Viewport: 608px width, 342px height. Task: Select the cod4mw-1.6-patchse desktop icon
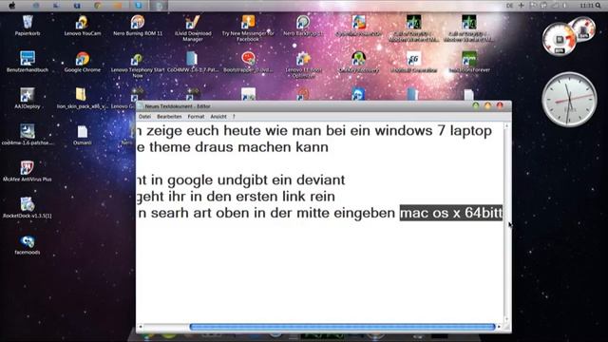point(28,135)
